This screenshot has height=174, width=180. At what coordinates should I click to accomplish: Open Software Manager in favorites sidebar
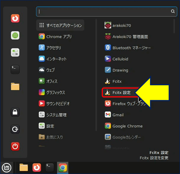(15, 35)
